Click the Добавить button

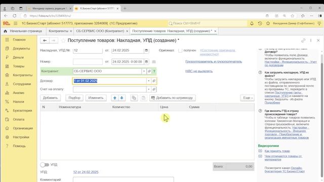[51, 98]
